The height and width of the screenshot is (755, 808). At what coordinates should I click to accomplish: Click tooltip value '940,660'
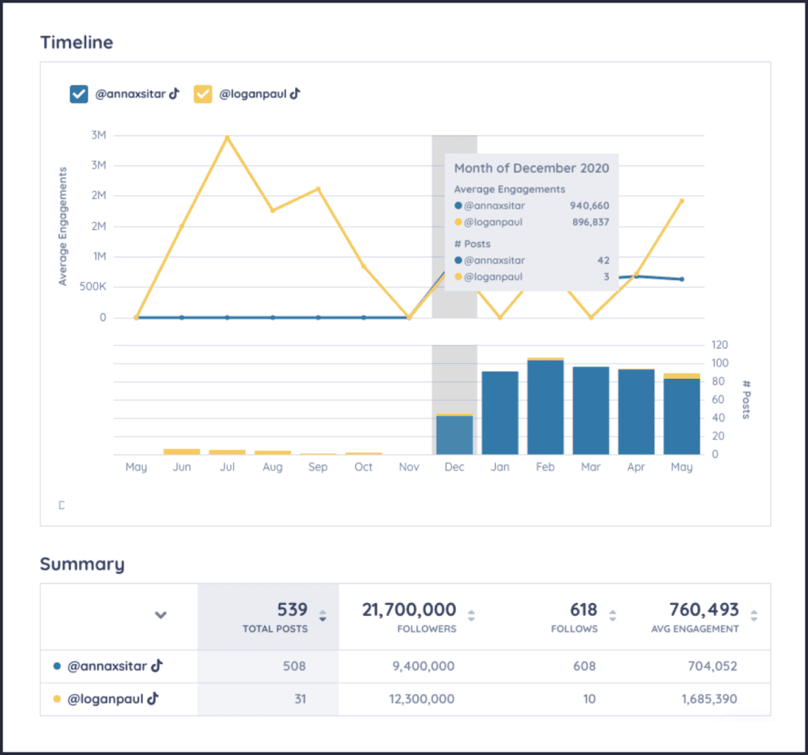pos(589,206)
